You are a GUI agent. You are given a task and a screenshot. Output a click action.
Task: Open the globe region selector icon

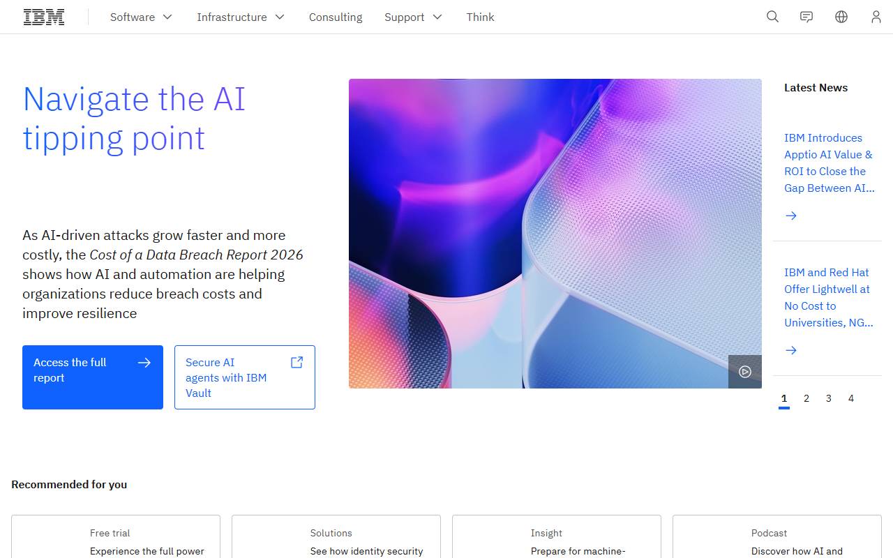[841, 17]
